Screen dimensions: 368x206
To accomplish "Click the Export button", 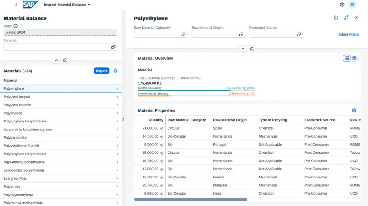I will click(x=101, y=71).
